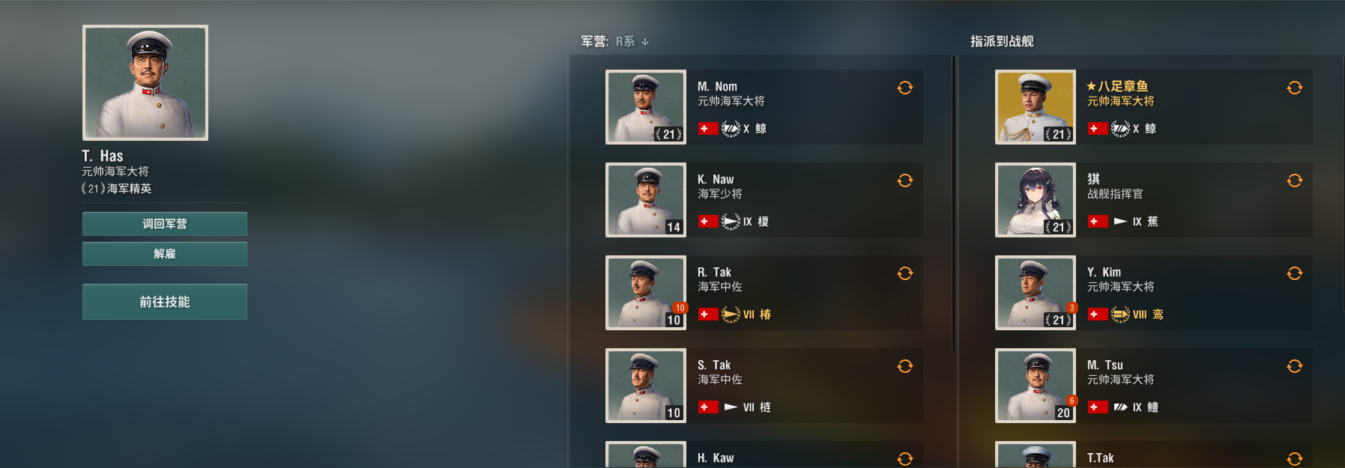Click the swap icon for Y. Kim
The height and width of the screenshot is (468, 1345).
[1294, 273]
